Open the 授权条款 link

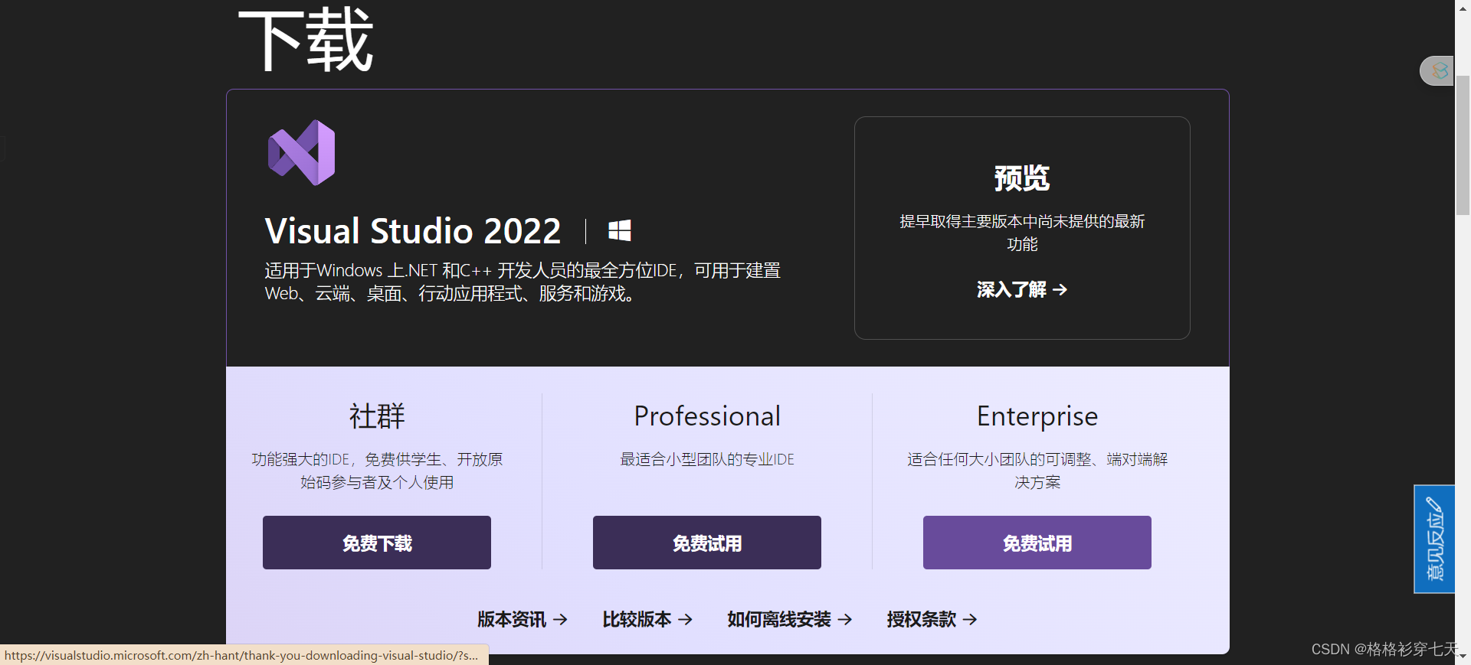click(x=932, y=619)
